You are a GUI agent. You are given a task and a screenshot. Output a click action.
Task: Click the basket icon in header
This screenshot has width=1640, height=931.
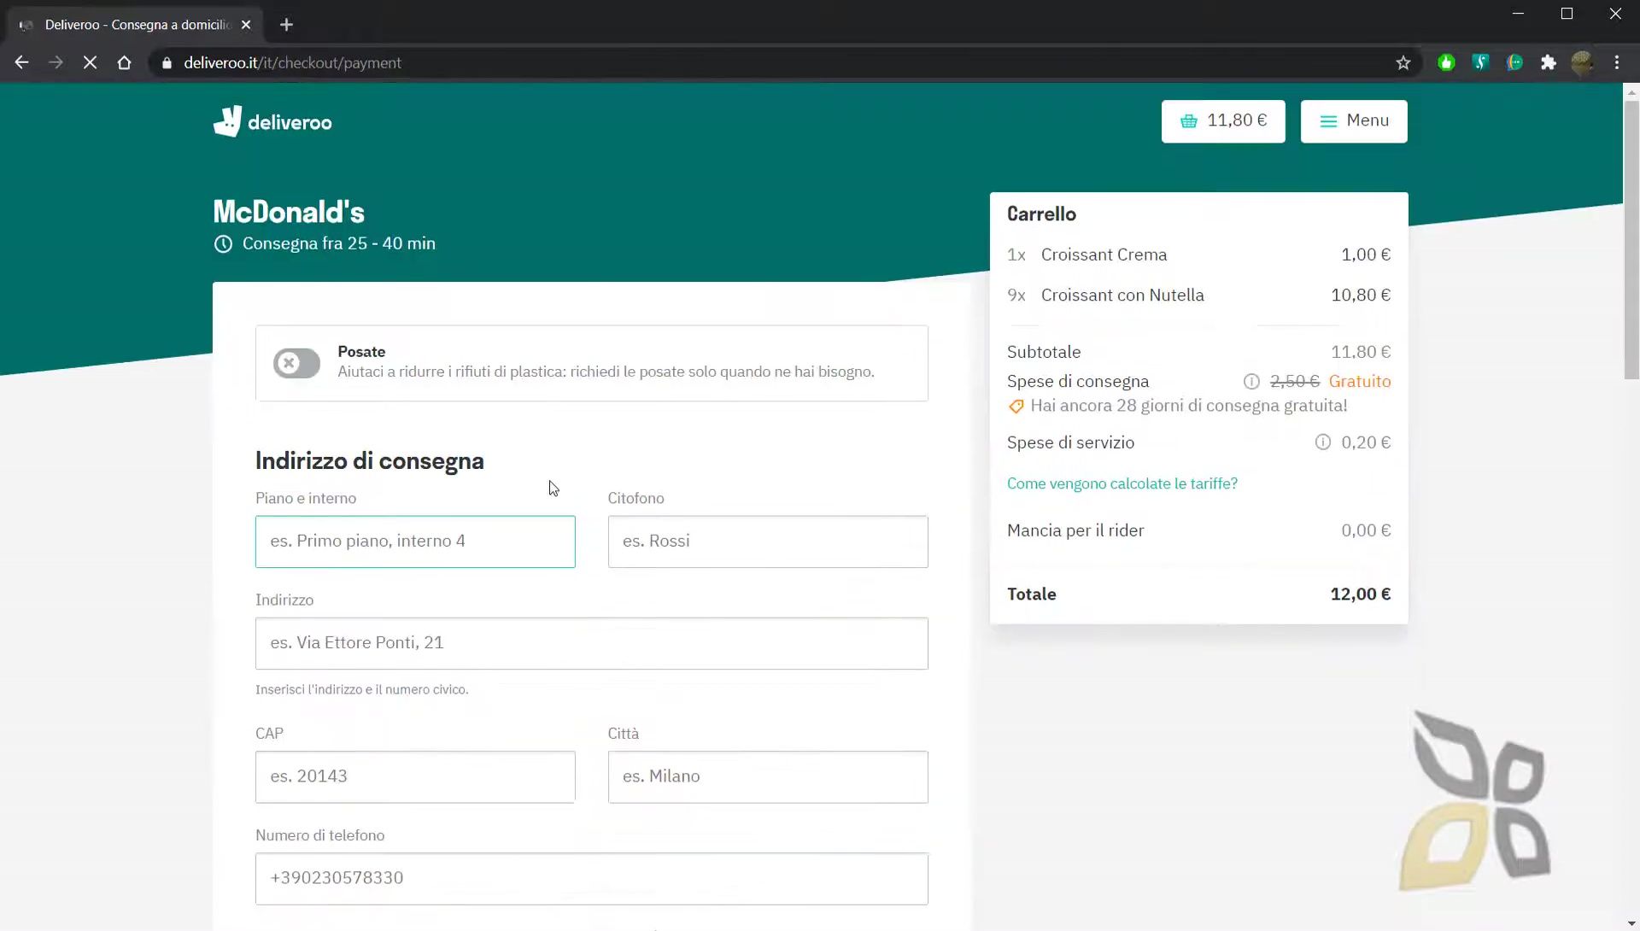coord(1188,121)
